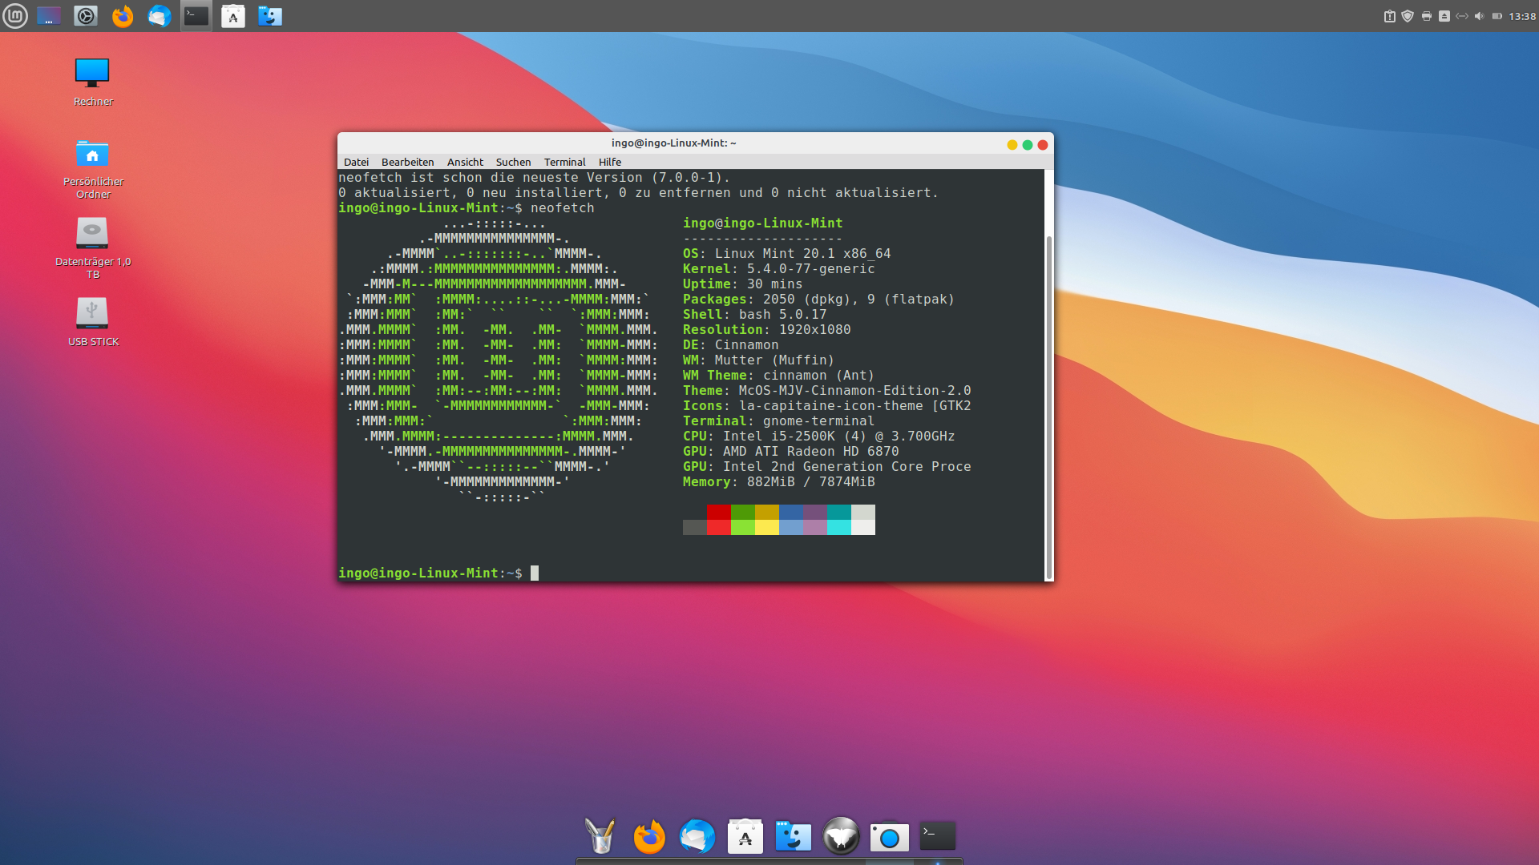
Task: Click the shield update manager tray icon
Action: click(1408, 16)
